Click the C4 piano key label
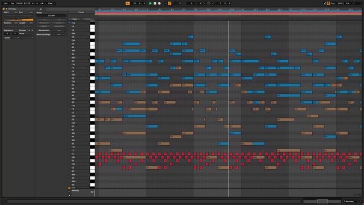364x205 pixels. click(x=73, y=44)
